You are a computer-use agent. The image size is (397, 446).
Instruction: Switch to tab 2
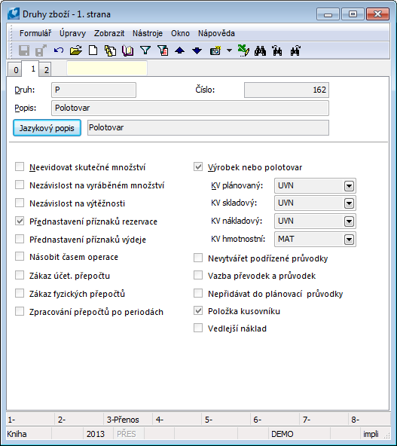tap(46, 69)
